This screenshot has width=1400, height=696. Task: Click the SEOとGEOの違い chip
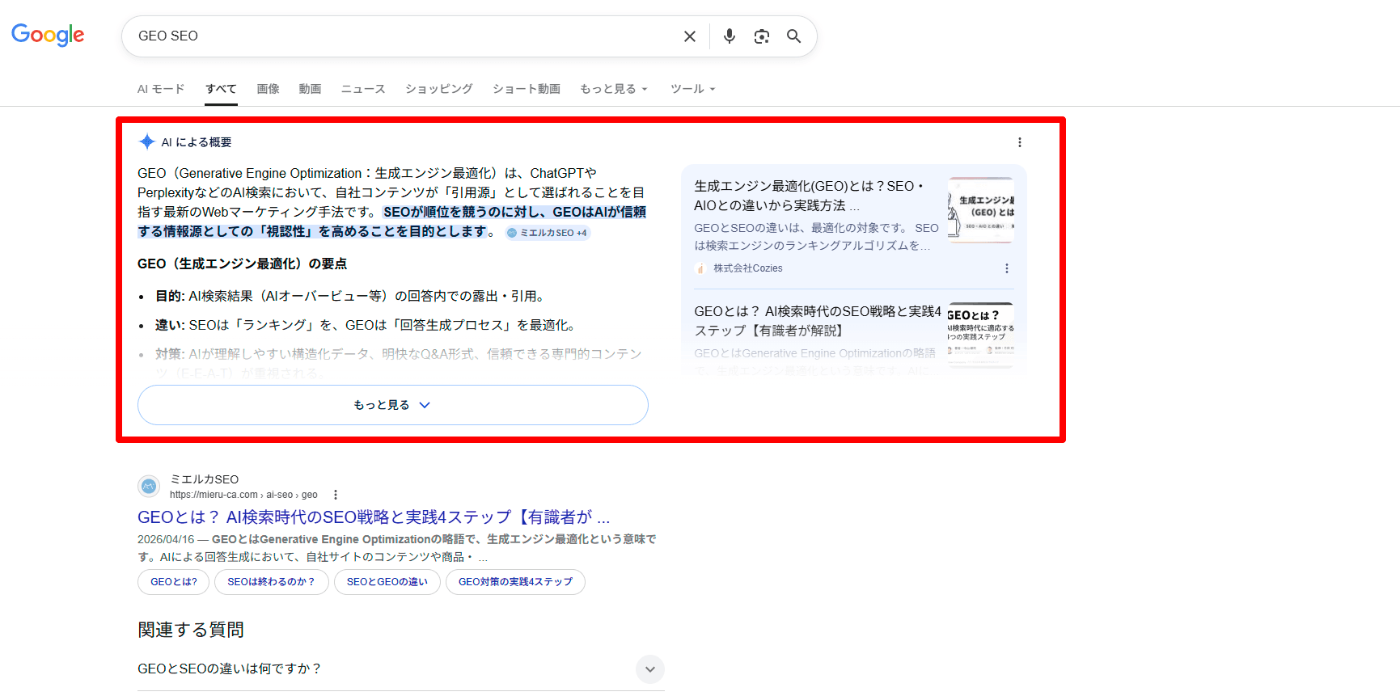point(387,582)
